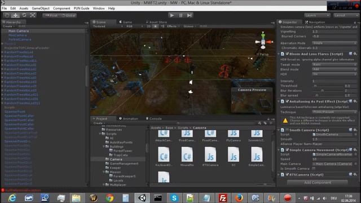The width and height of the screenshot is (361, 203).
Task: Open the Layers dropdown
Action: (x=317, y=15)
